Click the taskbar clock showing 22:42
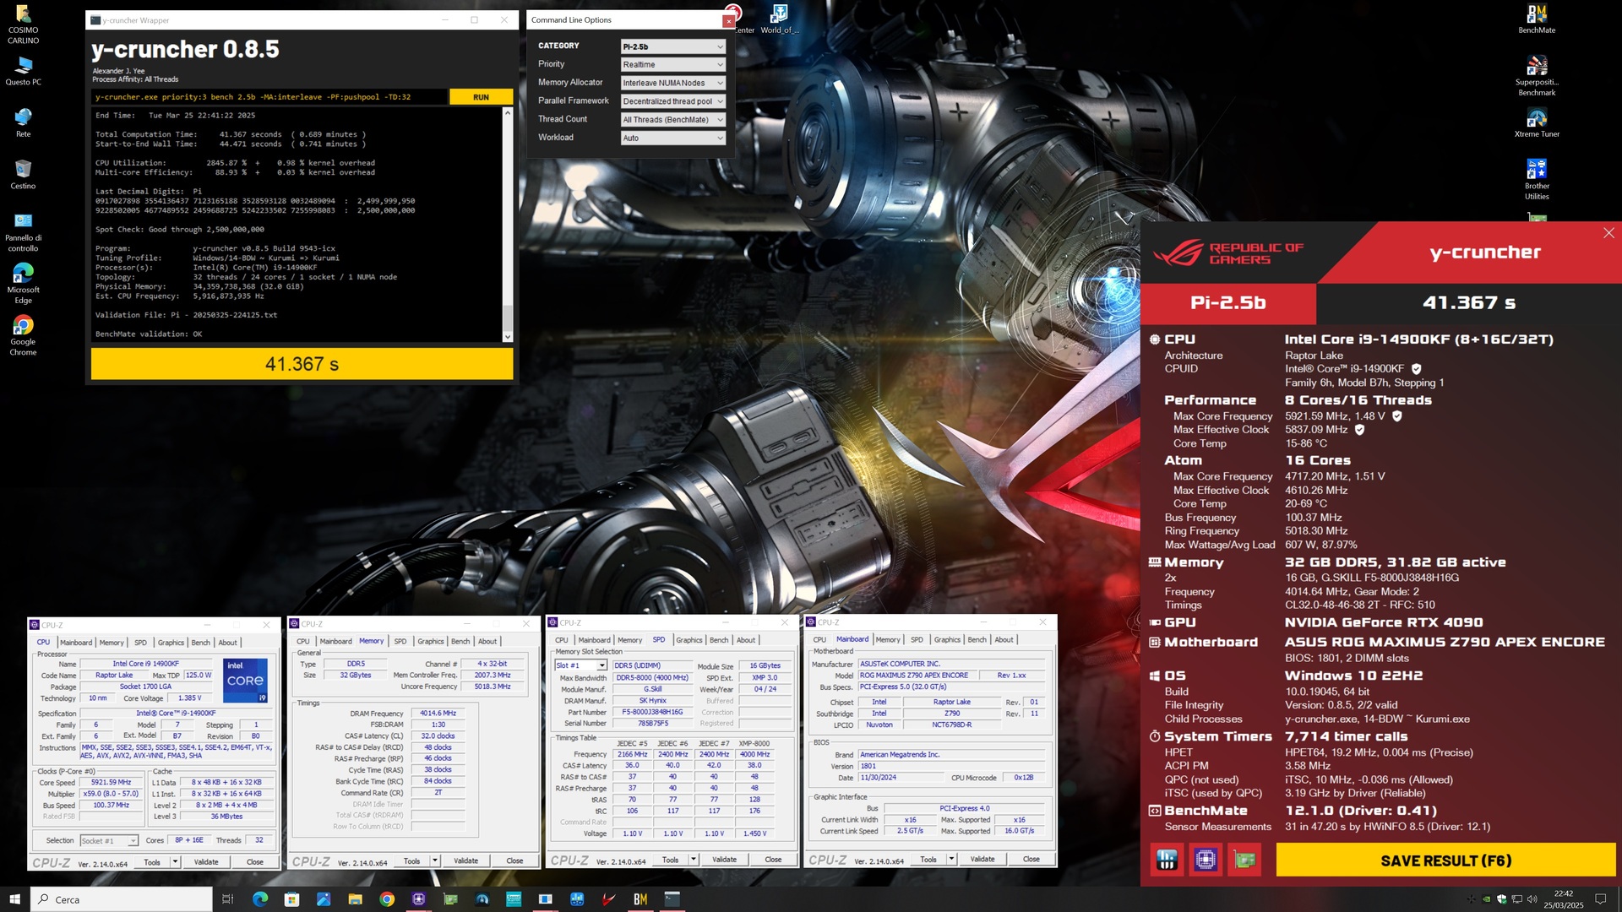 click(x=1564, y=899)
